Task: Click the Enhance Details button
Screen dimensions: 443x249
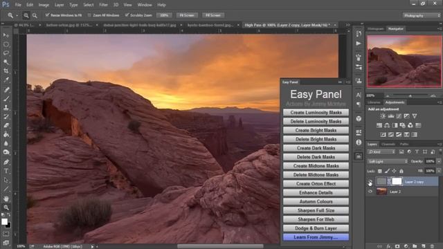Action: pos(316,192)
